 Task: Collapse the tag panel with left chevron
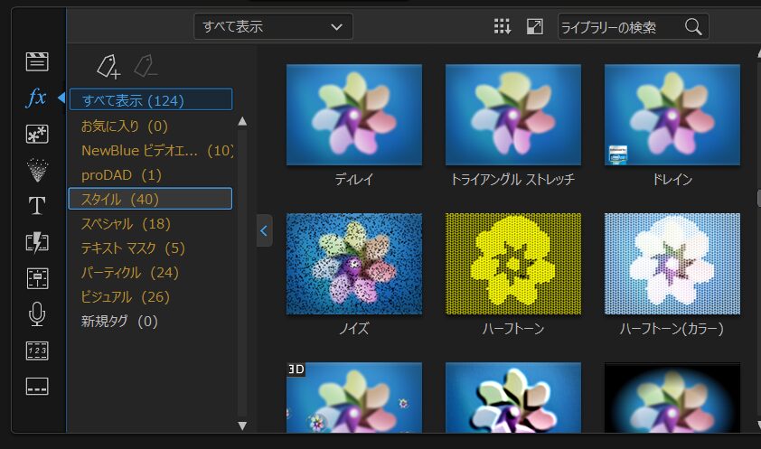tap(264, 230)
